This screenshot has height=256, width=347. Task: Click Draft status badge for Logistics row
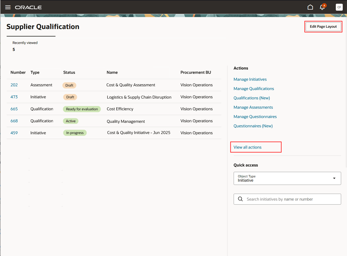point(70,97)
